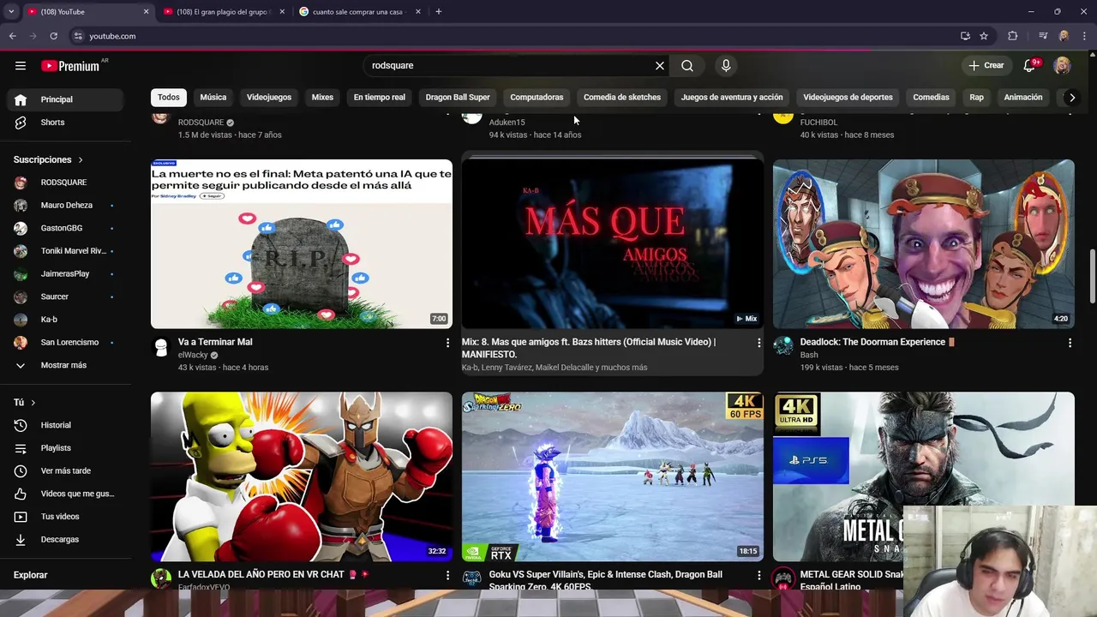This screenshot has height=617, width=1097.
Task: Expand the Tú section chevron
Action: pyautogui.click(x=33, y=403)
